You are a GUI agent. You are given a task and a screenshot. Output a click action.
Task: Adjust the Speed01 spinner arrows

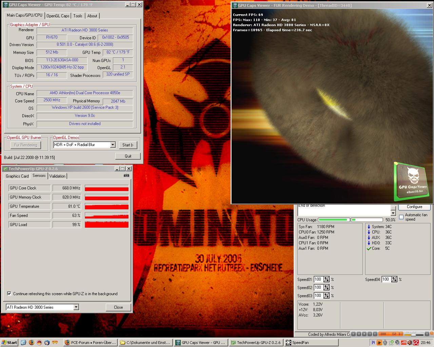(x=326, y=280)
